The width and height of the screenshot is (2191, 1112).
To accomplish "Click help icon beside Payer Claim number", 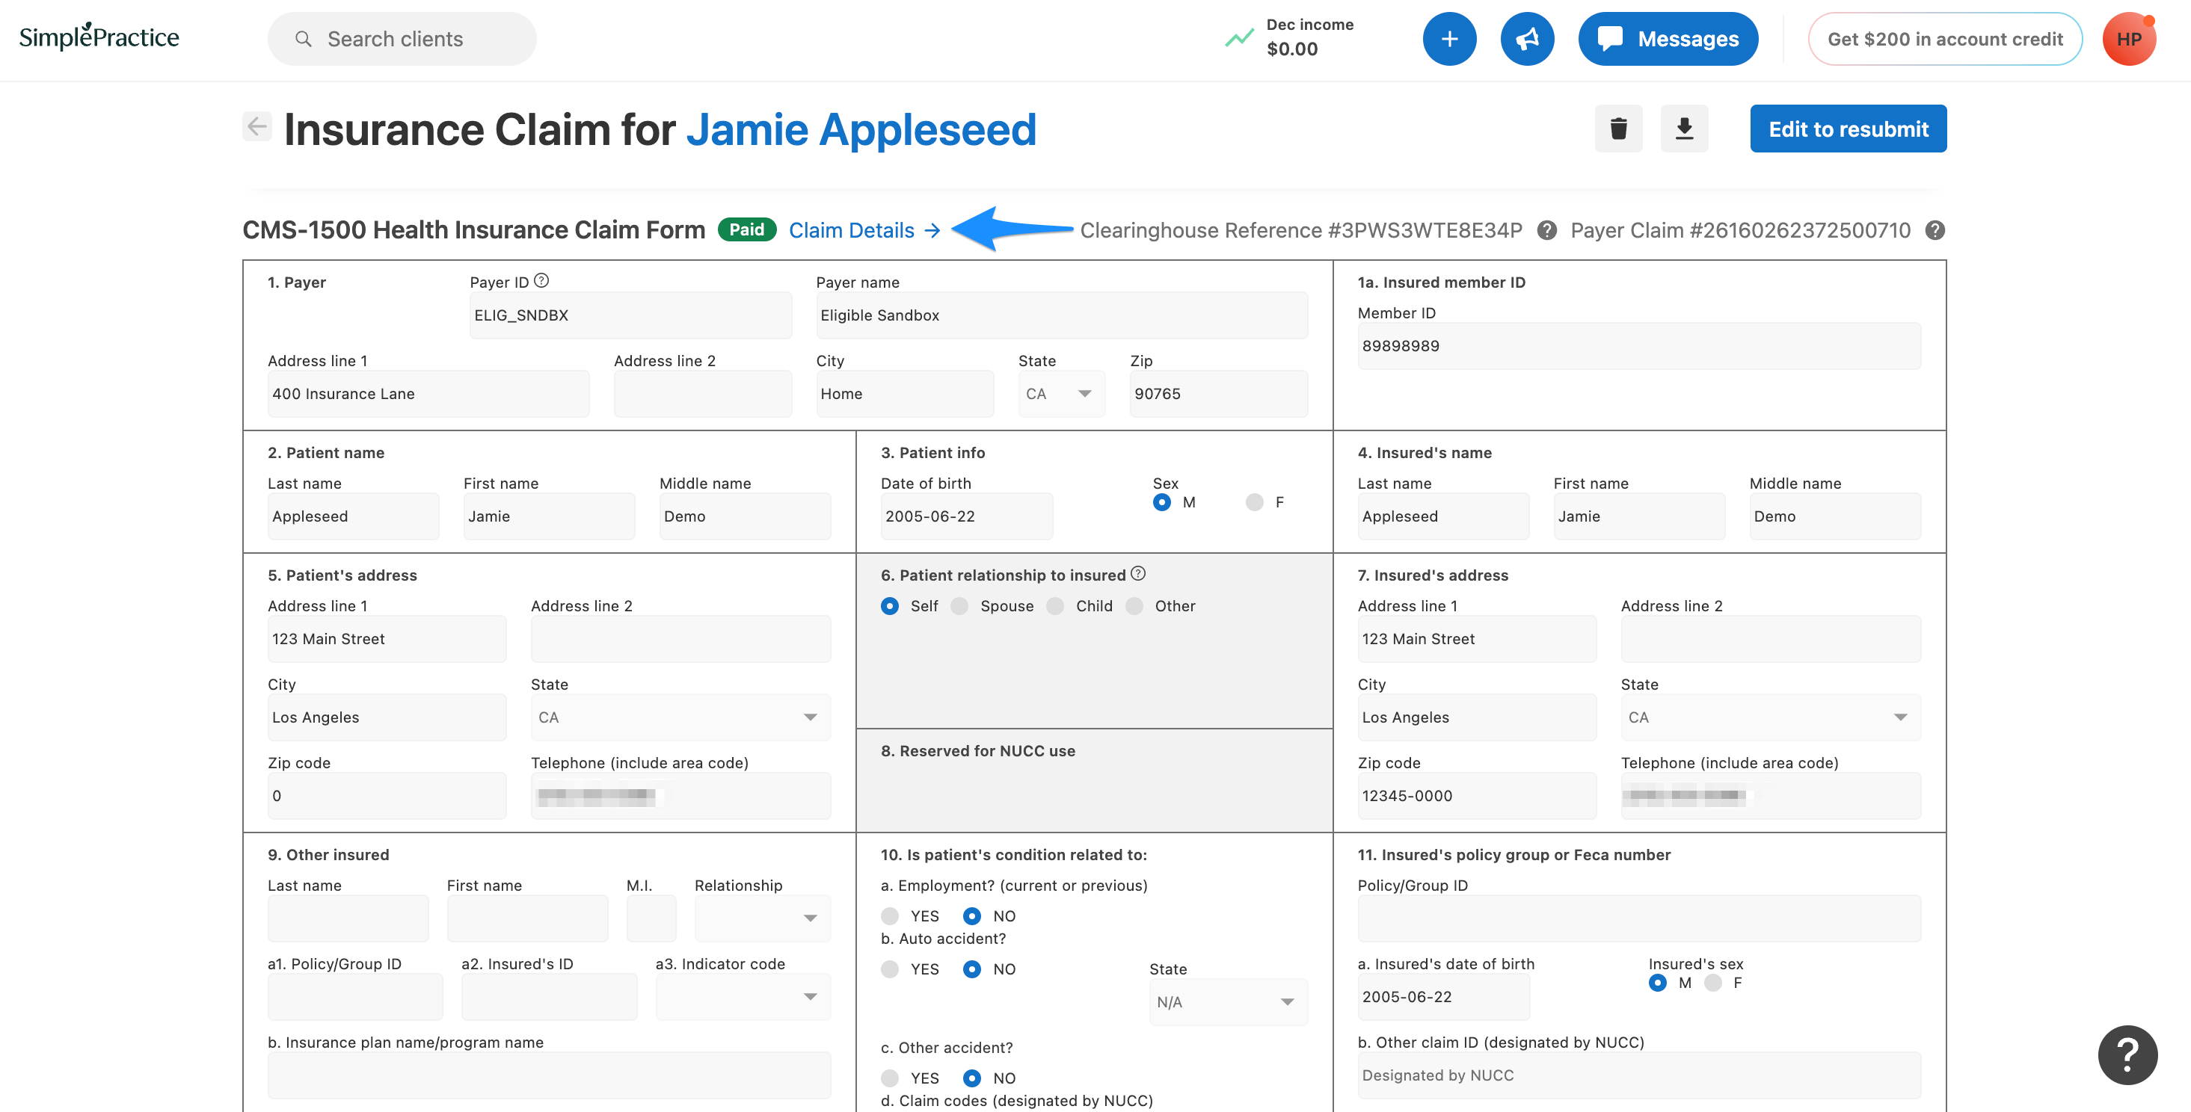I will point(1935,230).
